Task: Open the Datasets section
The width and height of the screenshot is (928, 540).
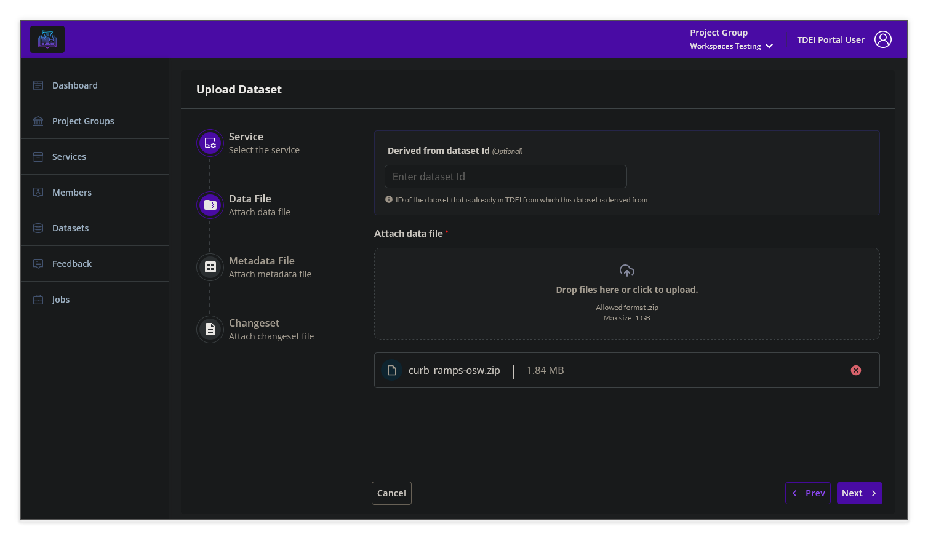Action: [38, 228]
